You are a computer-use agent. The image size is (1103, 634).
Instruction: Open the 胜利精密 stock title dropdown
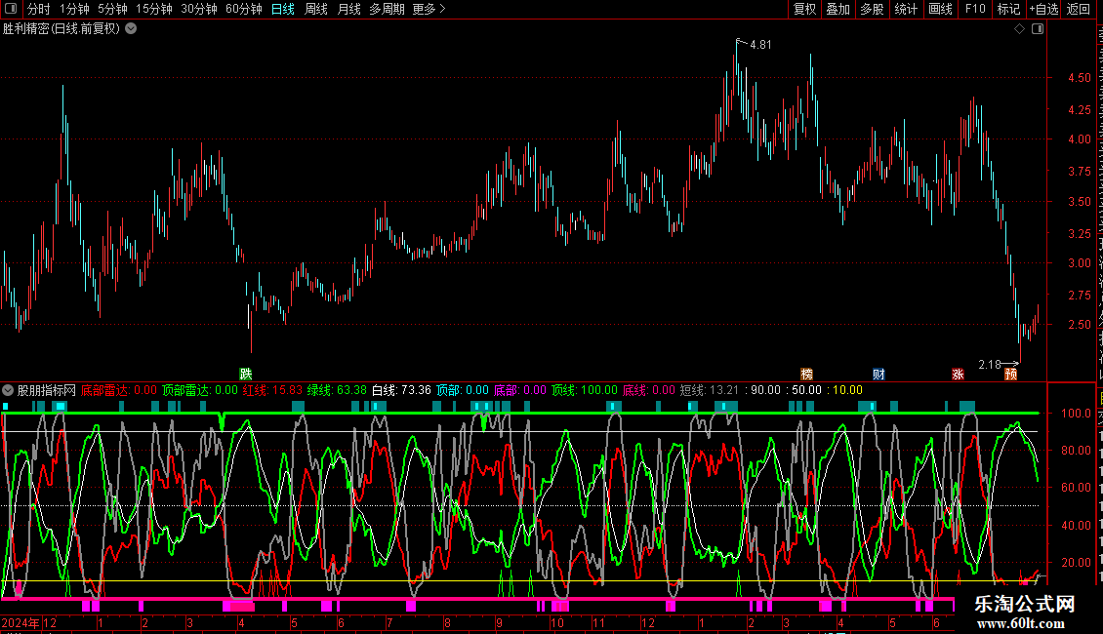tap(131, 29)
